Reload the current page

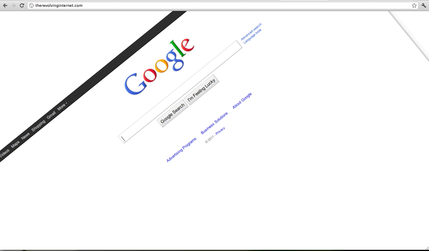(x=22, y=5)
